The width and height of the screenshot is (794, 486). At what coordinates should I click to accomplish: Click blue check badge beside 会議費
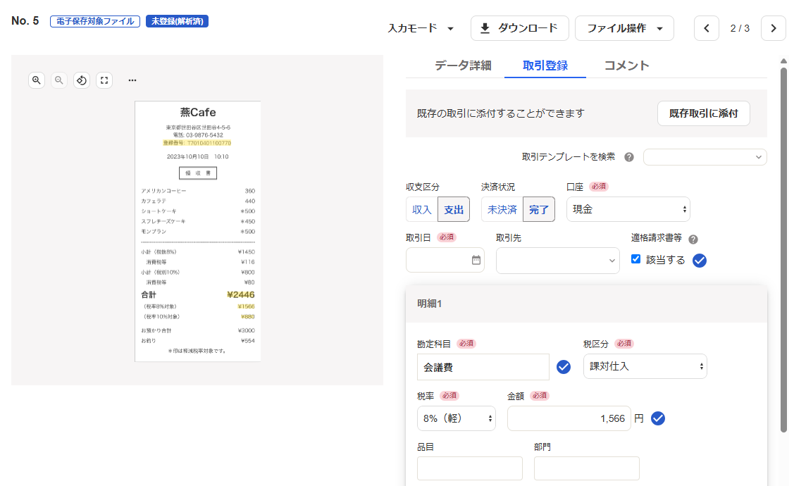click(x=564, y=367)
